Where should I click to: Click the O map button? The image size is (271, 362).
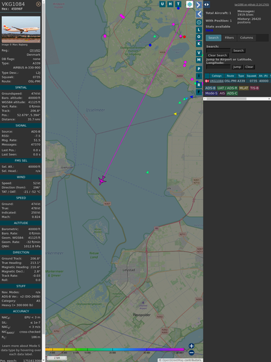(199, 37)
